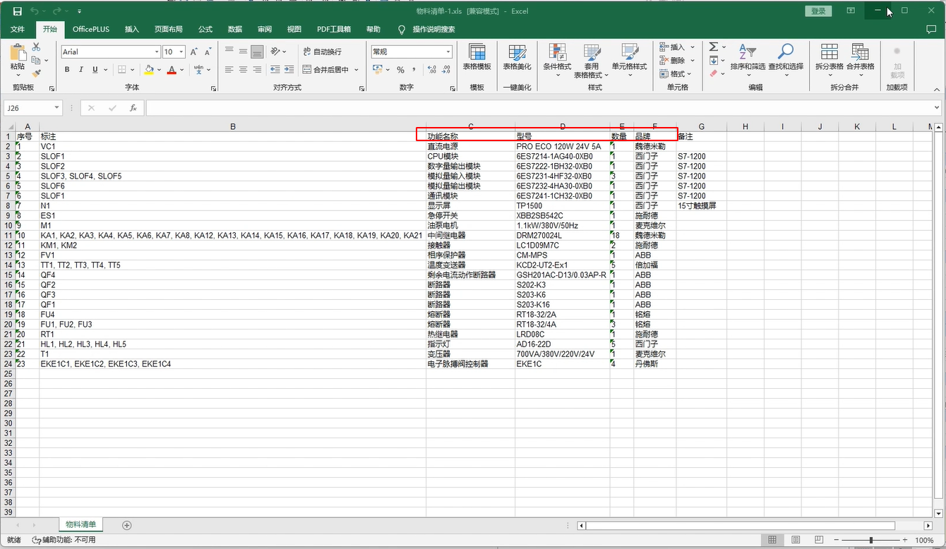Switch to the 插入 ribbon tab

[132, 29]
